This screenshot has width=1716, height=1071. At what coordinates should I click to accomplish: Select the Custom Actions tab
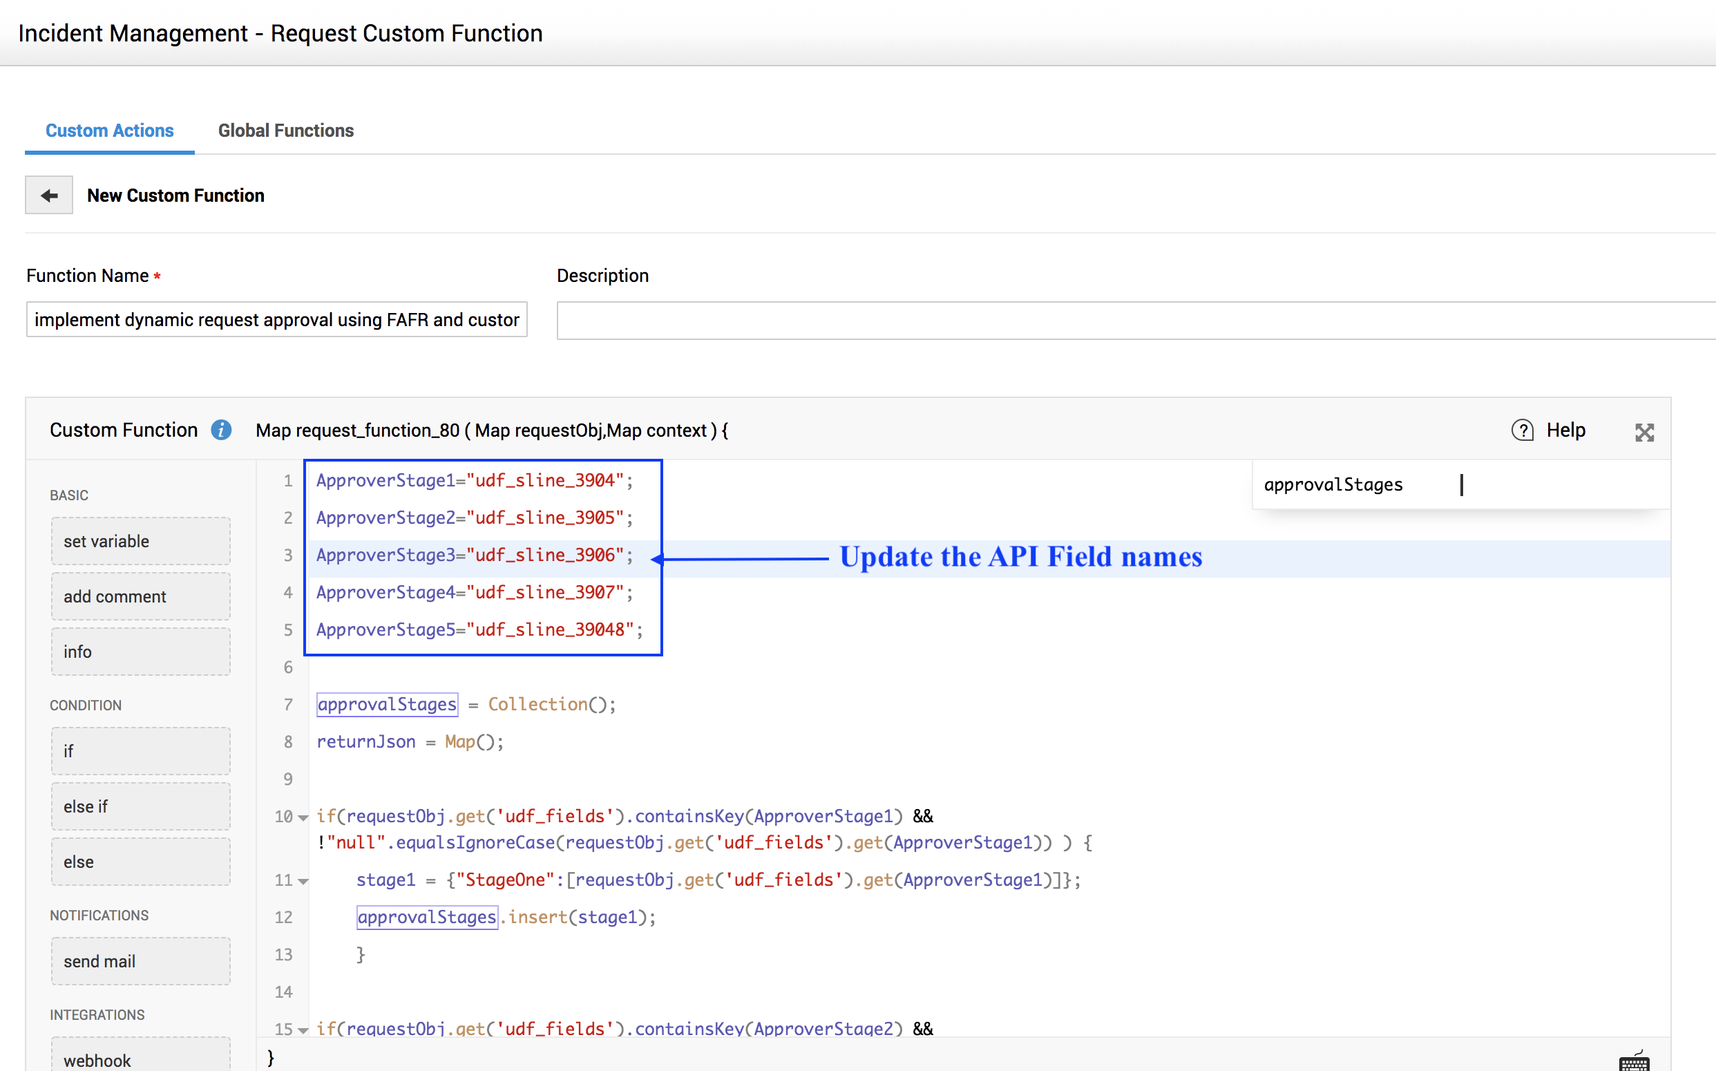pyautogui.click(x=109, y=131)
